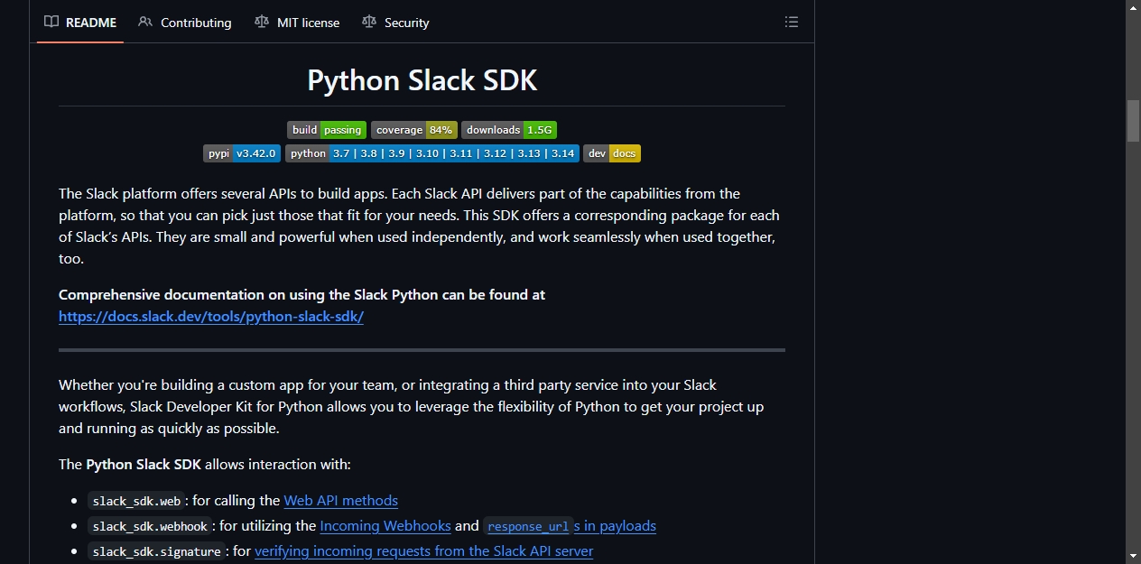Viewport: 1141px width, 564px height.
Task: Open the dev docs badge
Action: click(612, 153)
